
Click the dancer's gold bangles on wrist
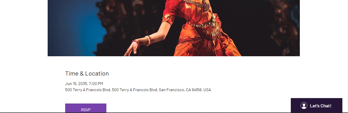(148, 41)
